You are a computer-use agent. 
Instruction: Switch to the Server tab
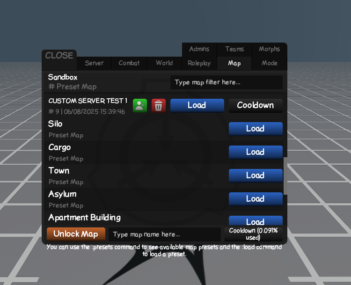pos(94,63)
